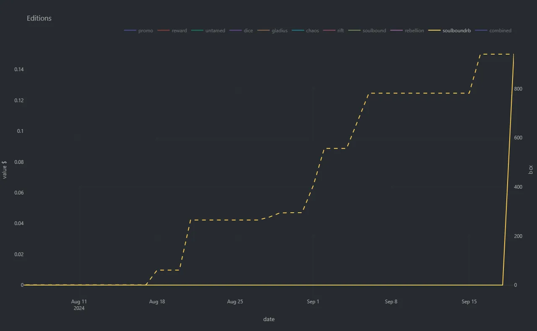The height and width of the screenshot is (331, 537).
Task: Click the 0.02 value axis label
Action: tap(19, 254)
